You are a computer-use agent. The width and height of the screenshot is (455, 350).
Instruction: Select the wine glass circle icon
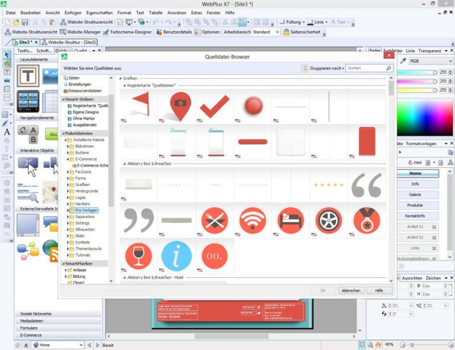138,256
